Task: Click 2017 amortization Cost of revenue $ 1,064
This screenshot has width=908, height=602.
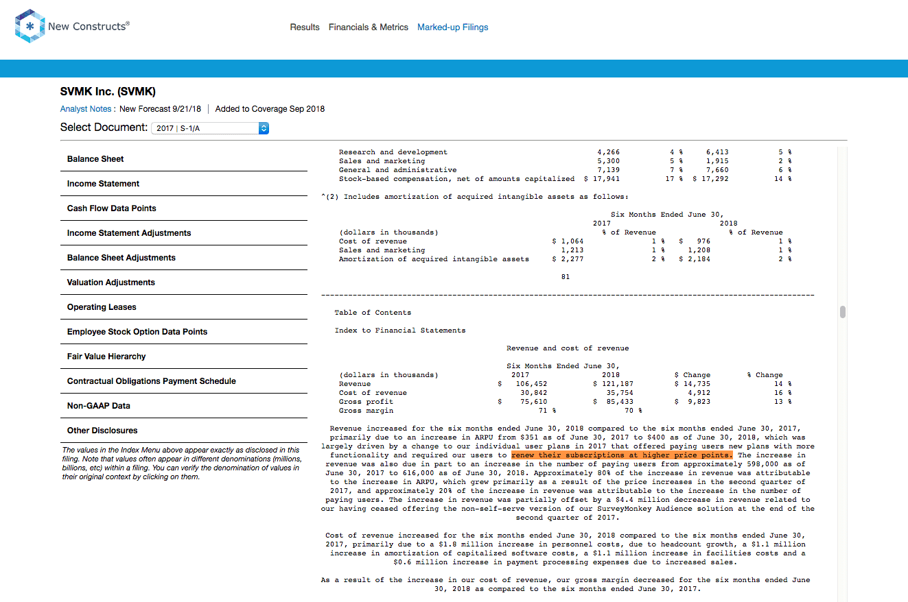Action: pos(568,241)
